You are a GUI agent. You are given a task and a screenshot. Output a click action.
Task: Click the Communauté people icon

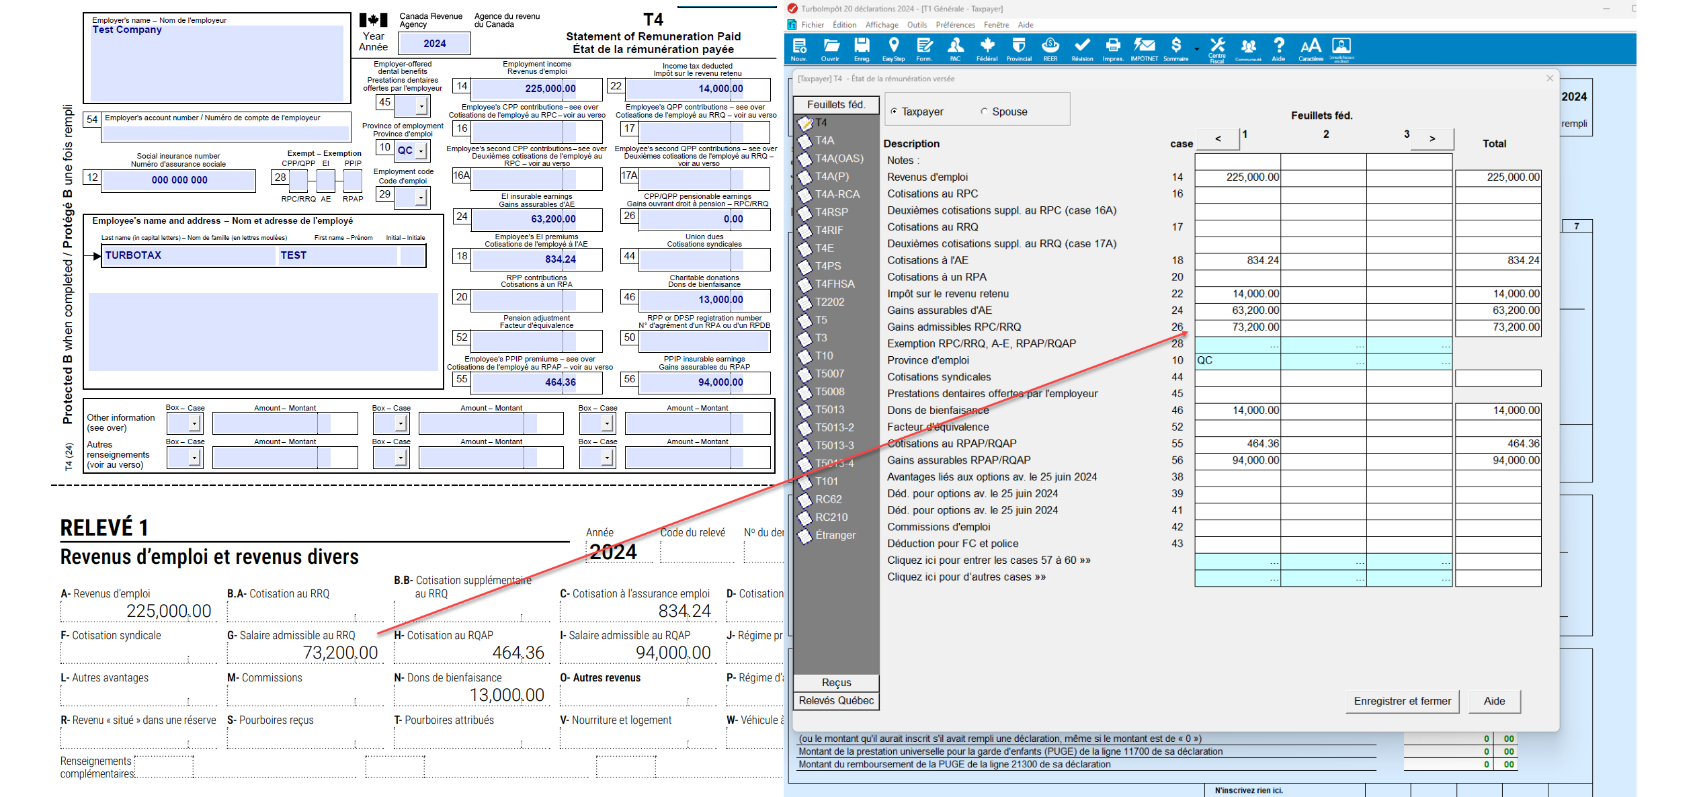1248,49
